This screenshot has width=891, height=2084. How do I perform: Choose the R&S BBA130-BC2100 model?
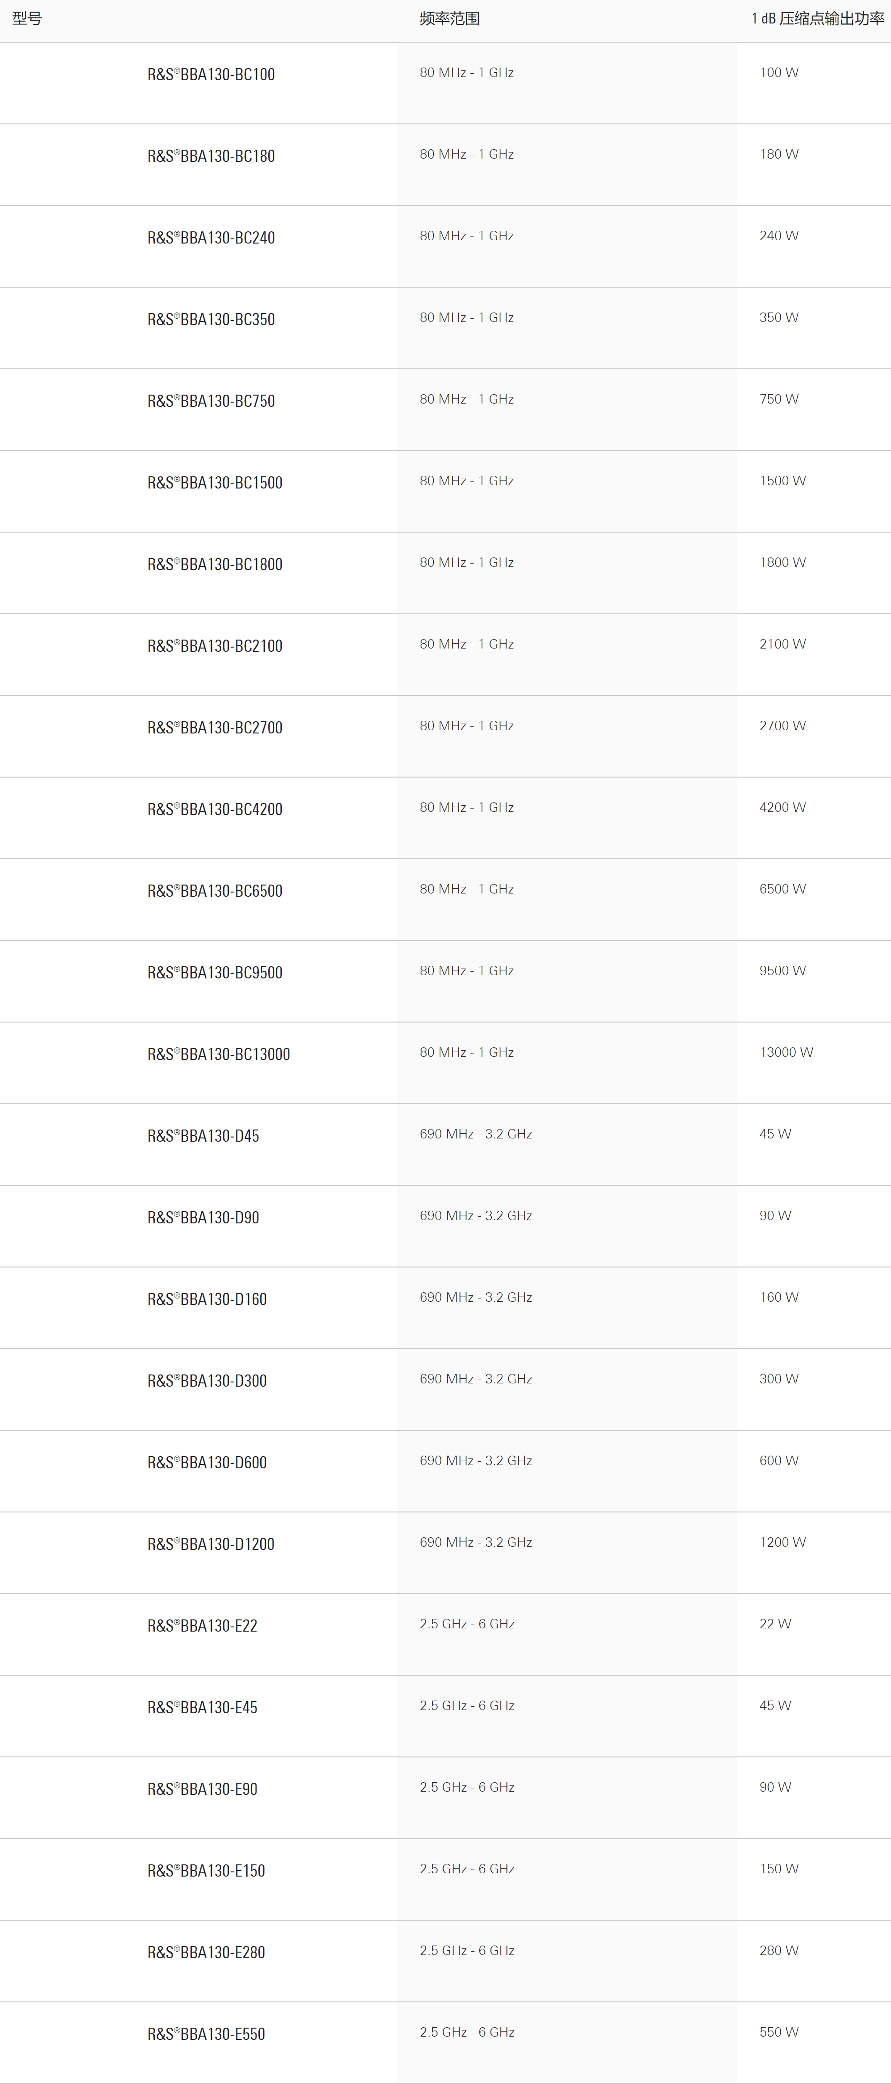coord(214,646)
